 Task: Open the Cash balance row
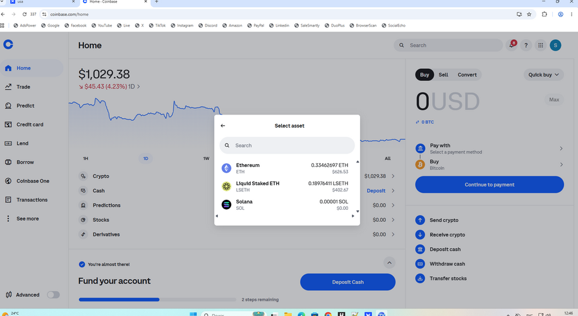pos(237,191)
